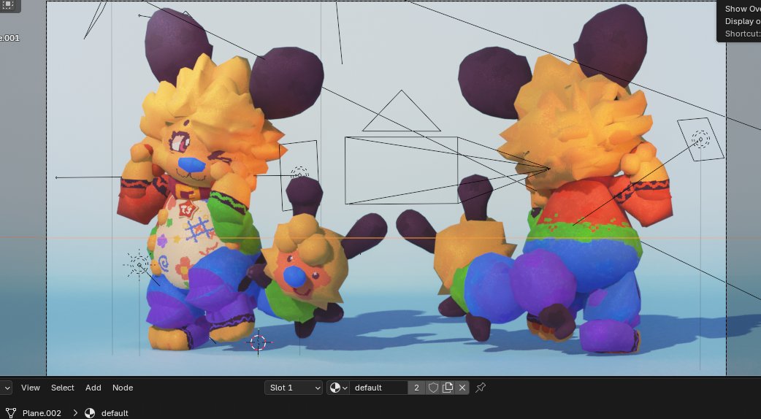Viewport: 761px width, 419px height.
Task: Toggle the pin node tree icon
Action: pyautogui.click(x=481, y=388)
